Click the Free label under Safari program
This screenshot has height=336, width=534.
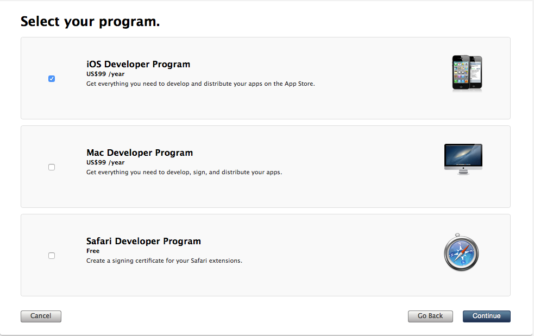tap(93, 251)
